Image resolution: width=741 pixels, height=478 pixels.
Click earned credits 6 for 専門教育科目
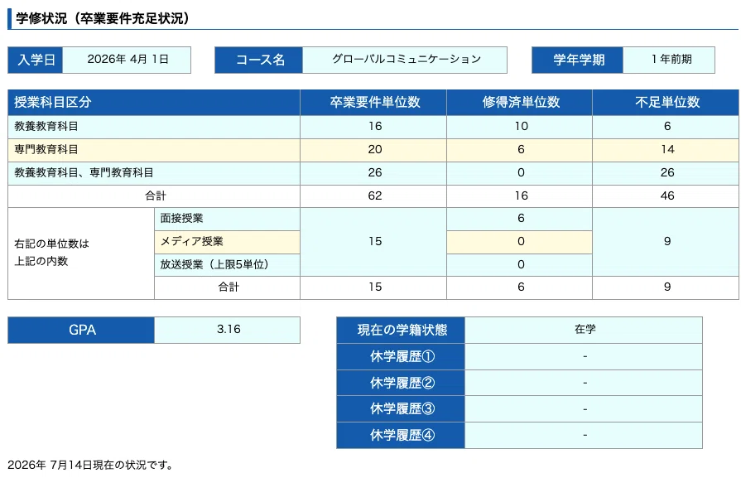click(x=519, y=150)
